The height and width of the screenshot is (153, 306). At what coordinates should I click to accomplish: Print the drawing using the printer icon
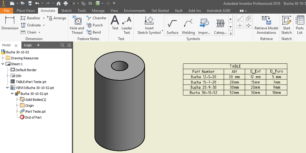(x=66, y=3)
